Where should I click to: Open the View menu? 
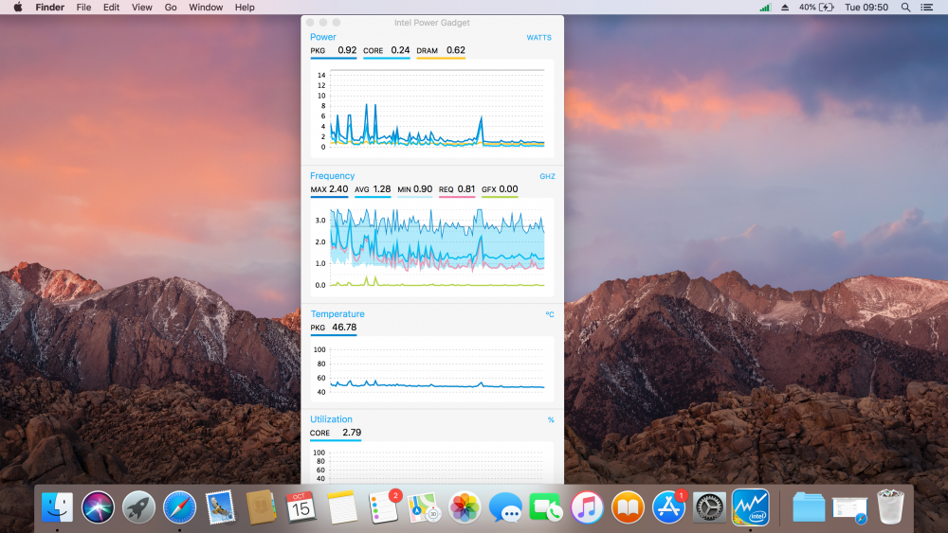coord(142,8)
